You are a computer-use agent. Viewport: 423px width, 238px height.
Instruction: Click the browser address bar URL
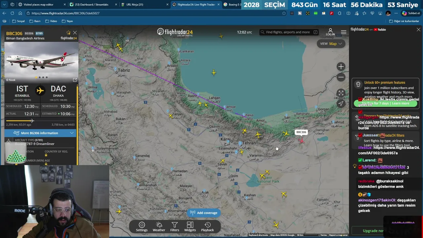point(65,13)
